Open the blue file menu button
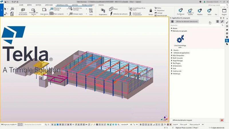Image resolution: width=229 pixels, height=129 pixels. pos(2,10)
